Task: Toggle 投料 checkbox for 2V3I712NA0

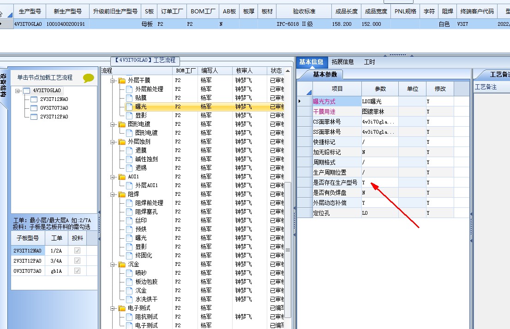Action: point(77,250)
